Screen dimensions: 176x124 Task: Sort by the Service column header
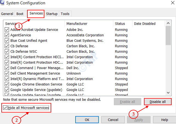coord(34,24)
